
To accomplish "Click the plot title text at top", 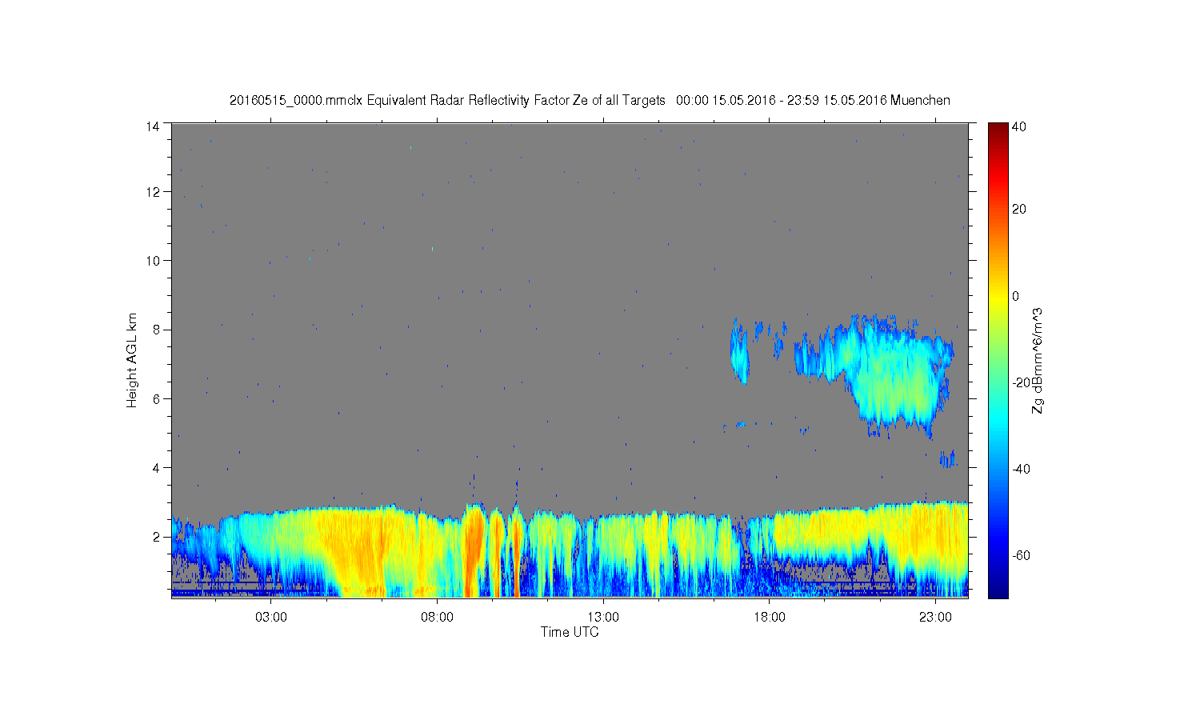I will coord(590,100).
